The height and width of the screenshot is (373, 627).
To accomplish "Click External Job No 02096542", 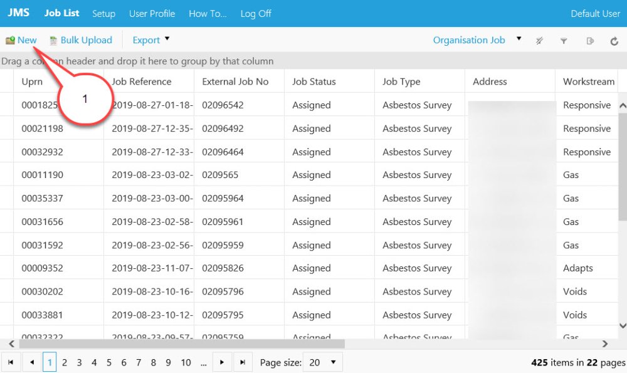I will (x=223, y=105).
